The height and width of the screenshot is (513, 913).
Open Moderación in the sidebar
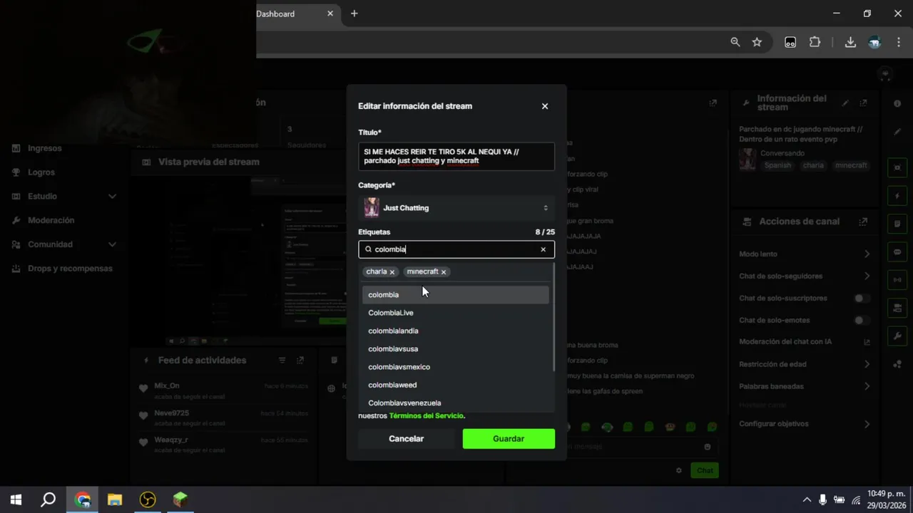pyautogui.click(x=51, y=220)
